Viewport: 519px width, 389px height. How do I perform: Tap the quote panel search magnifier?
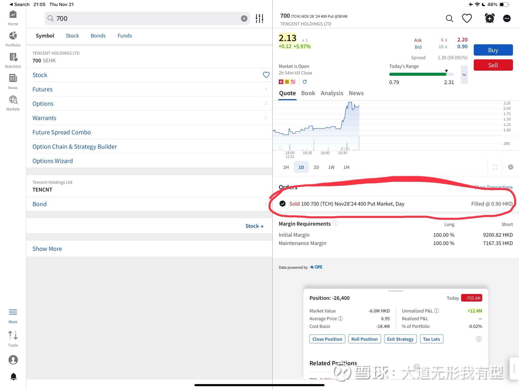pyautogui.click(x=449, y=18)
